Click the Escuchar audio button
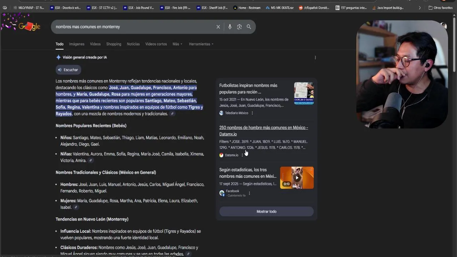Screen dimensions: 457x257 [x=68, y=70]
